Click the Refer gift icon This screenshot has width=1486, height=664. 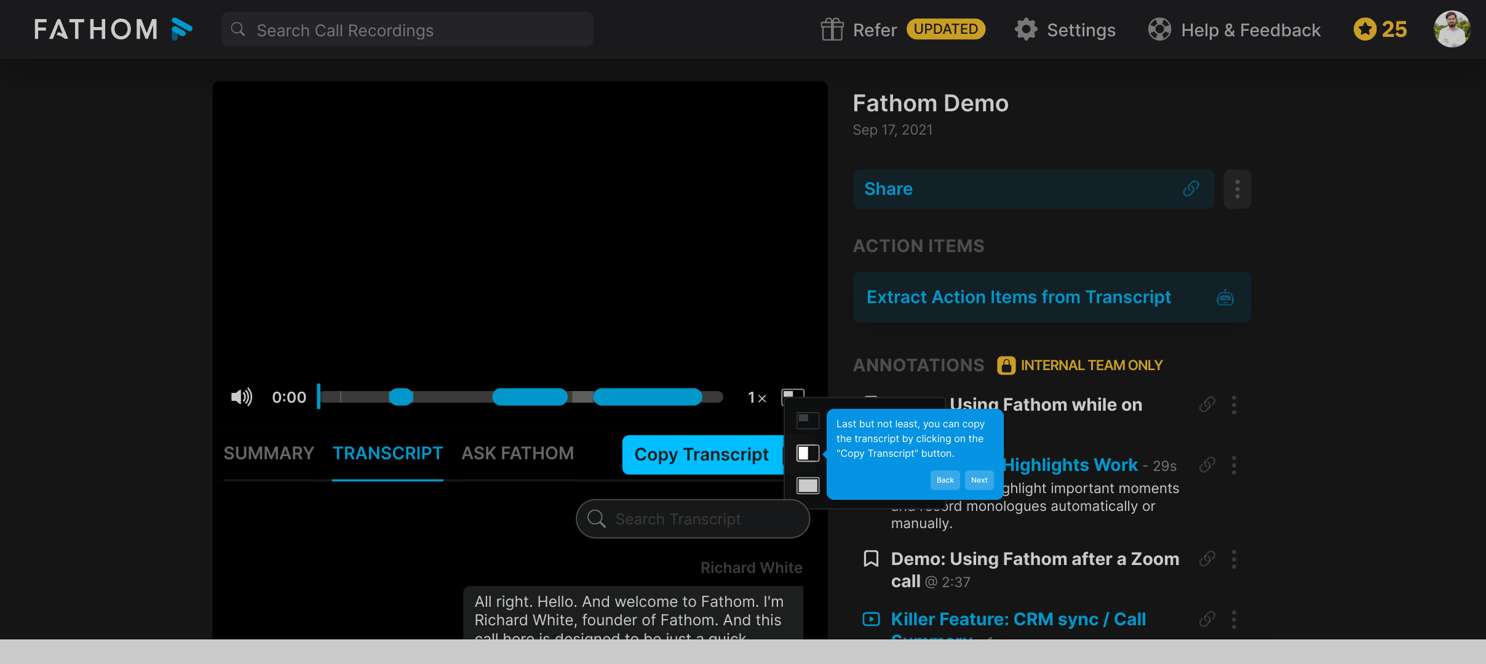(x=832, y=30)
